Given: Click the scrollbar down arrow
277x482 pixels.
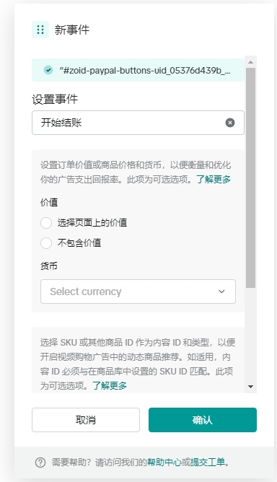Looking at the screenshot, I should tap(250, 387).
